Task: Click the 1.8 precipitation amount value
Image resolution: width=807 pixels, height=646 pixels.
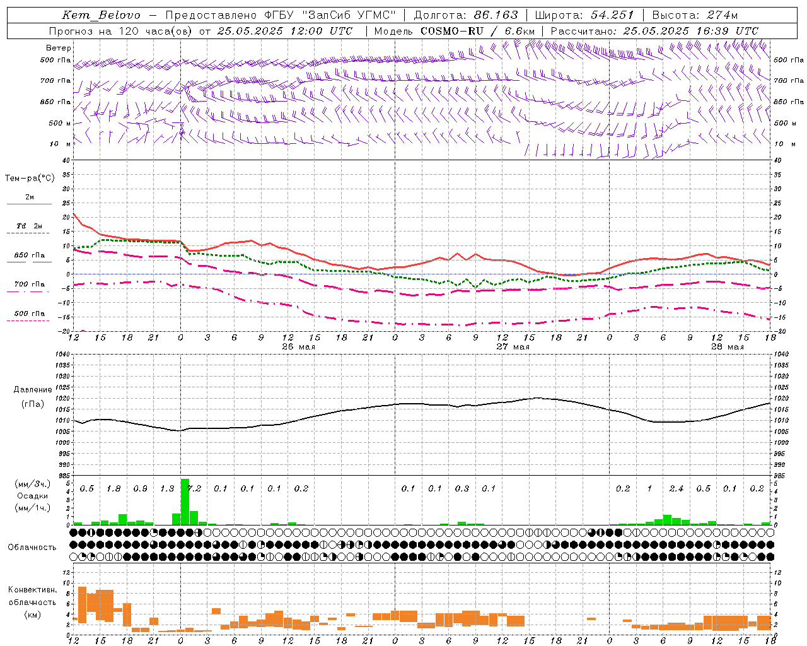Action: pos(113,489)
